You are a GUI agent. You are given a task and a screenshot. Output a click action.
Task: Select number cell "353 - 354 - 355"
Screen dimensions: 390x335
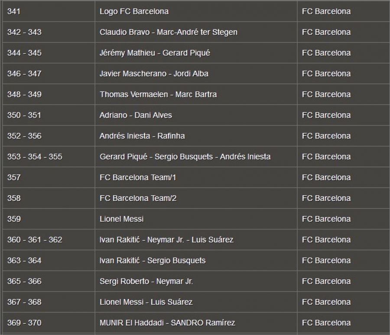[x=35, y=157]
